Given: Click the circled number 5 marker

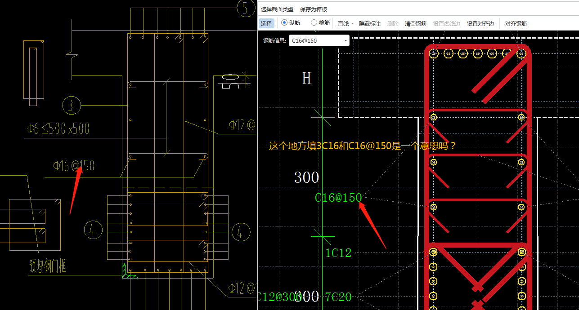Looking at the screenshot, I should click(x=245, y=8).
